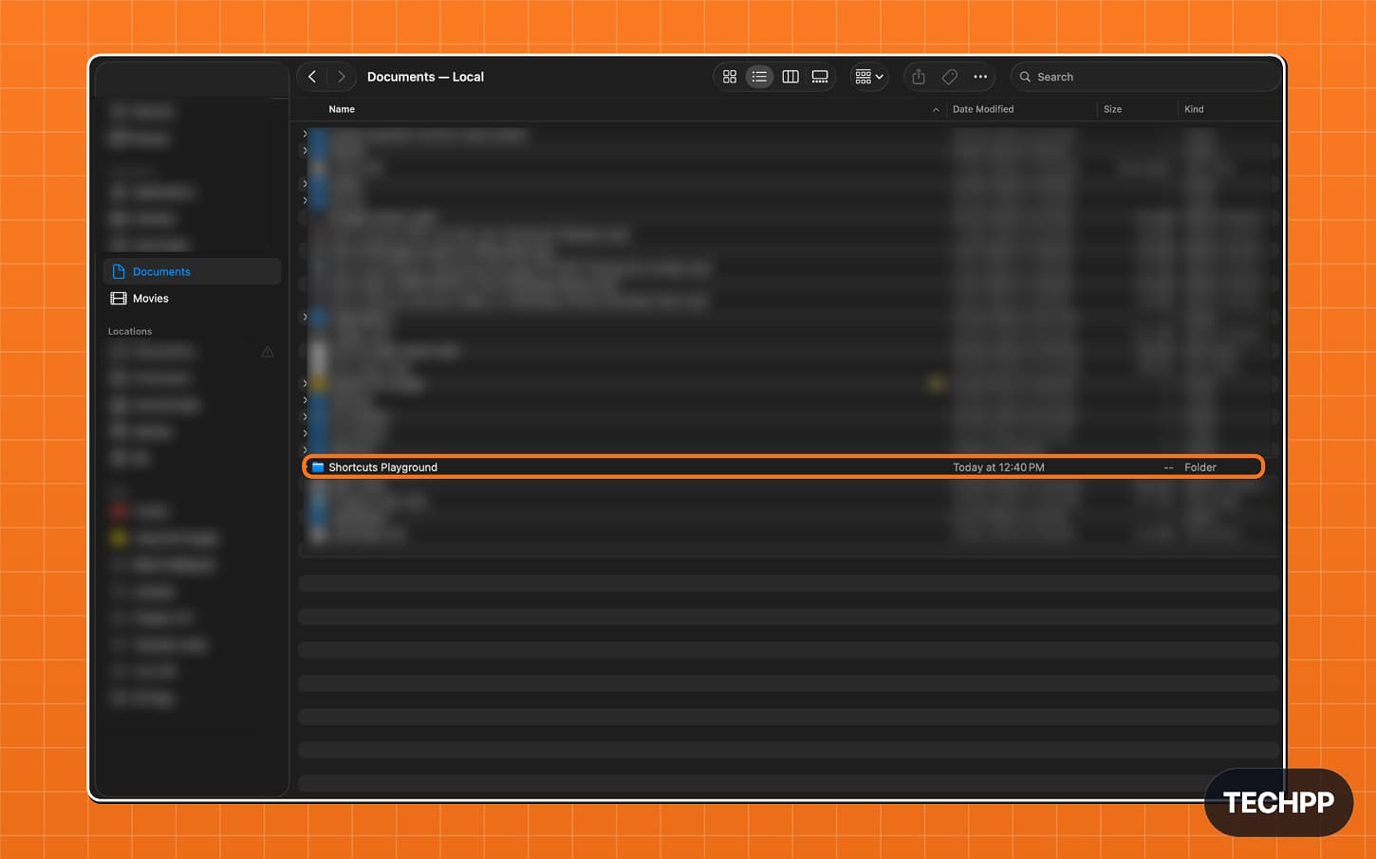Click the magnifier icon in Search
The width and height of the screenshot is (1376, 859).
[1025, 77]
